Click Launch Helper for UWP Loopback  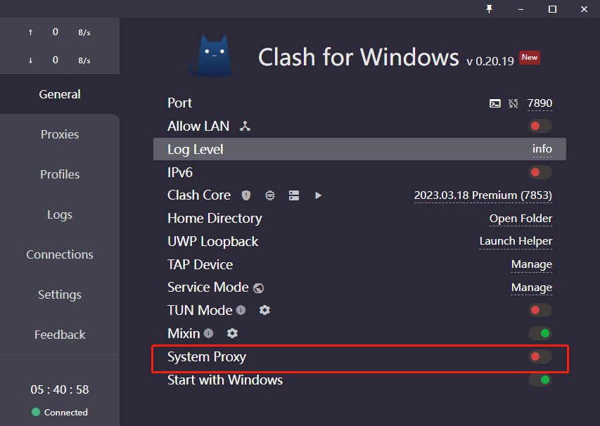pos(516,241)
